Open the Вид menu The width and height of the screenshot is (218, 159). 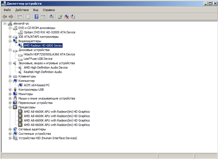pyautogui.click(x=36, y=10)
